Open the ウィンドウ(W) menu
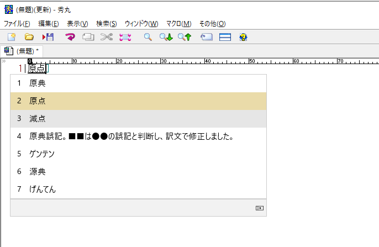This screenshot has height=247, width=379. (141, 24)
